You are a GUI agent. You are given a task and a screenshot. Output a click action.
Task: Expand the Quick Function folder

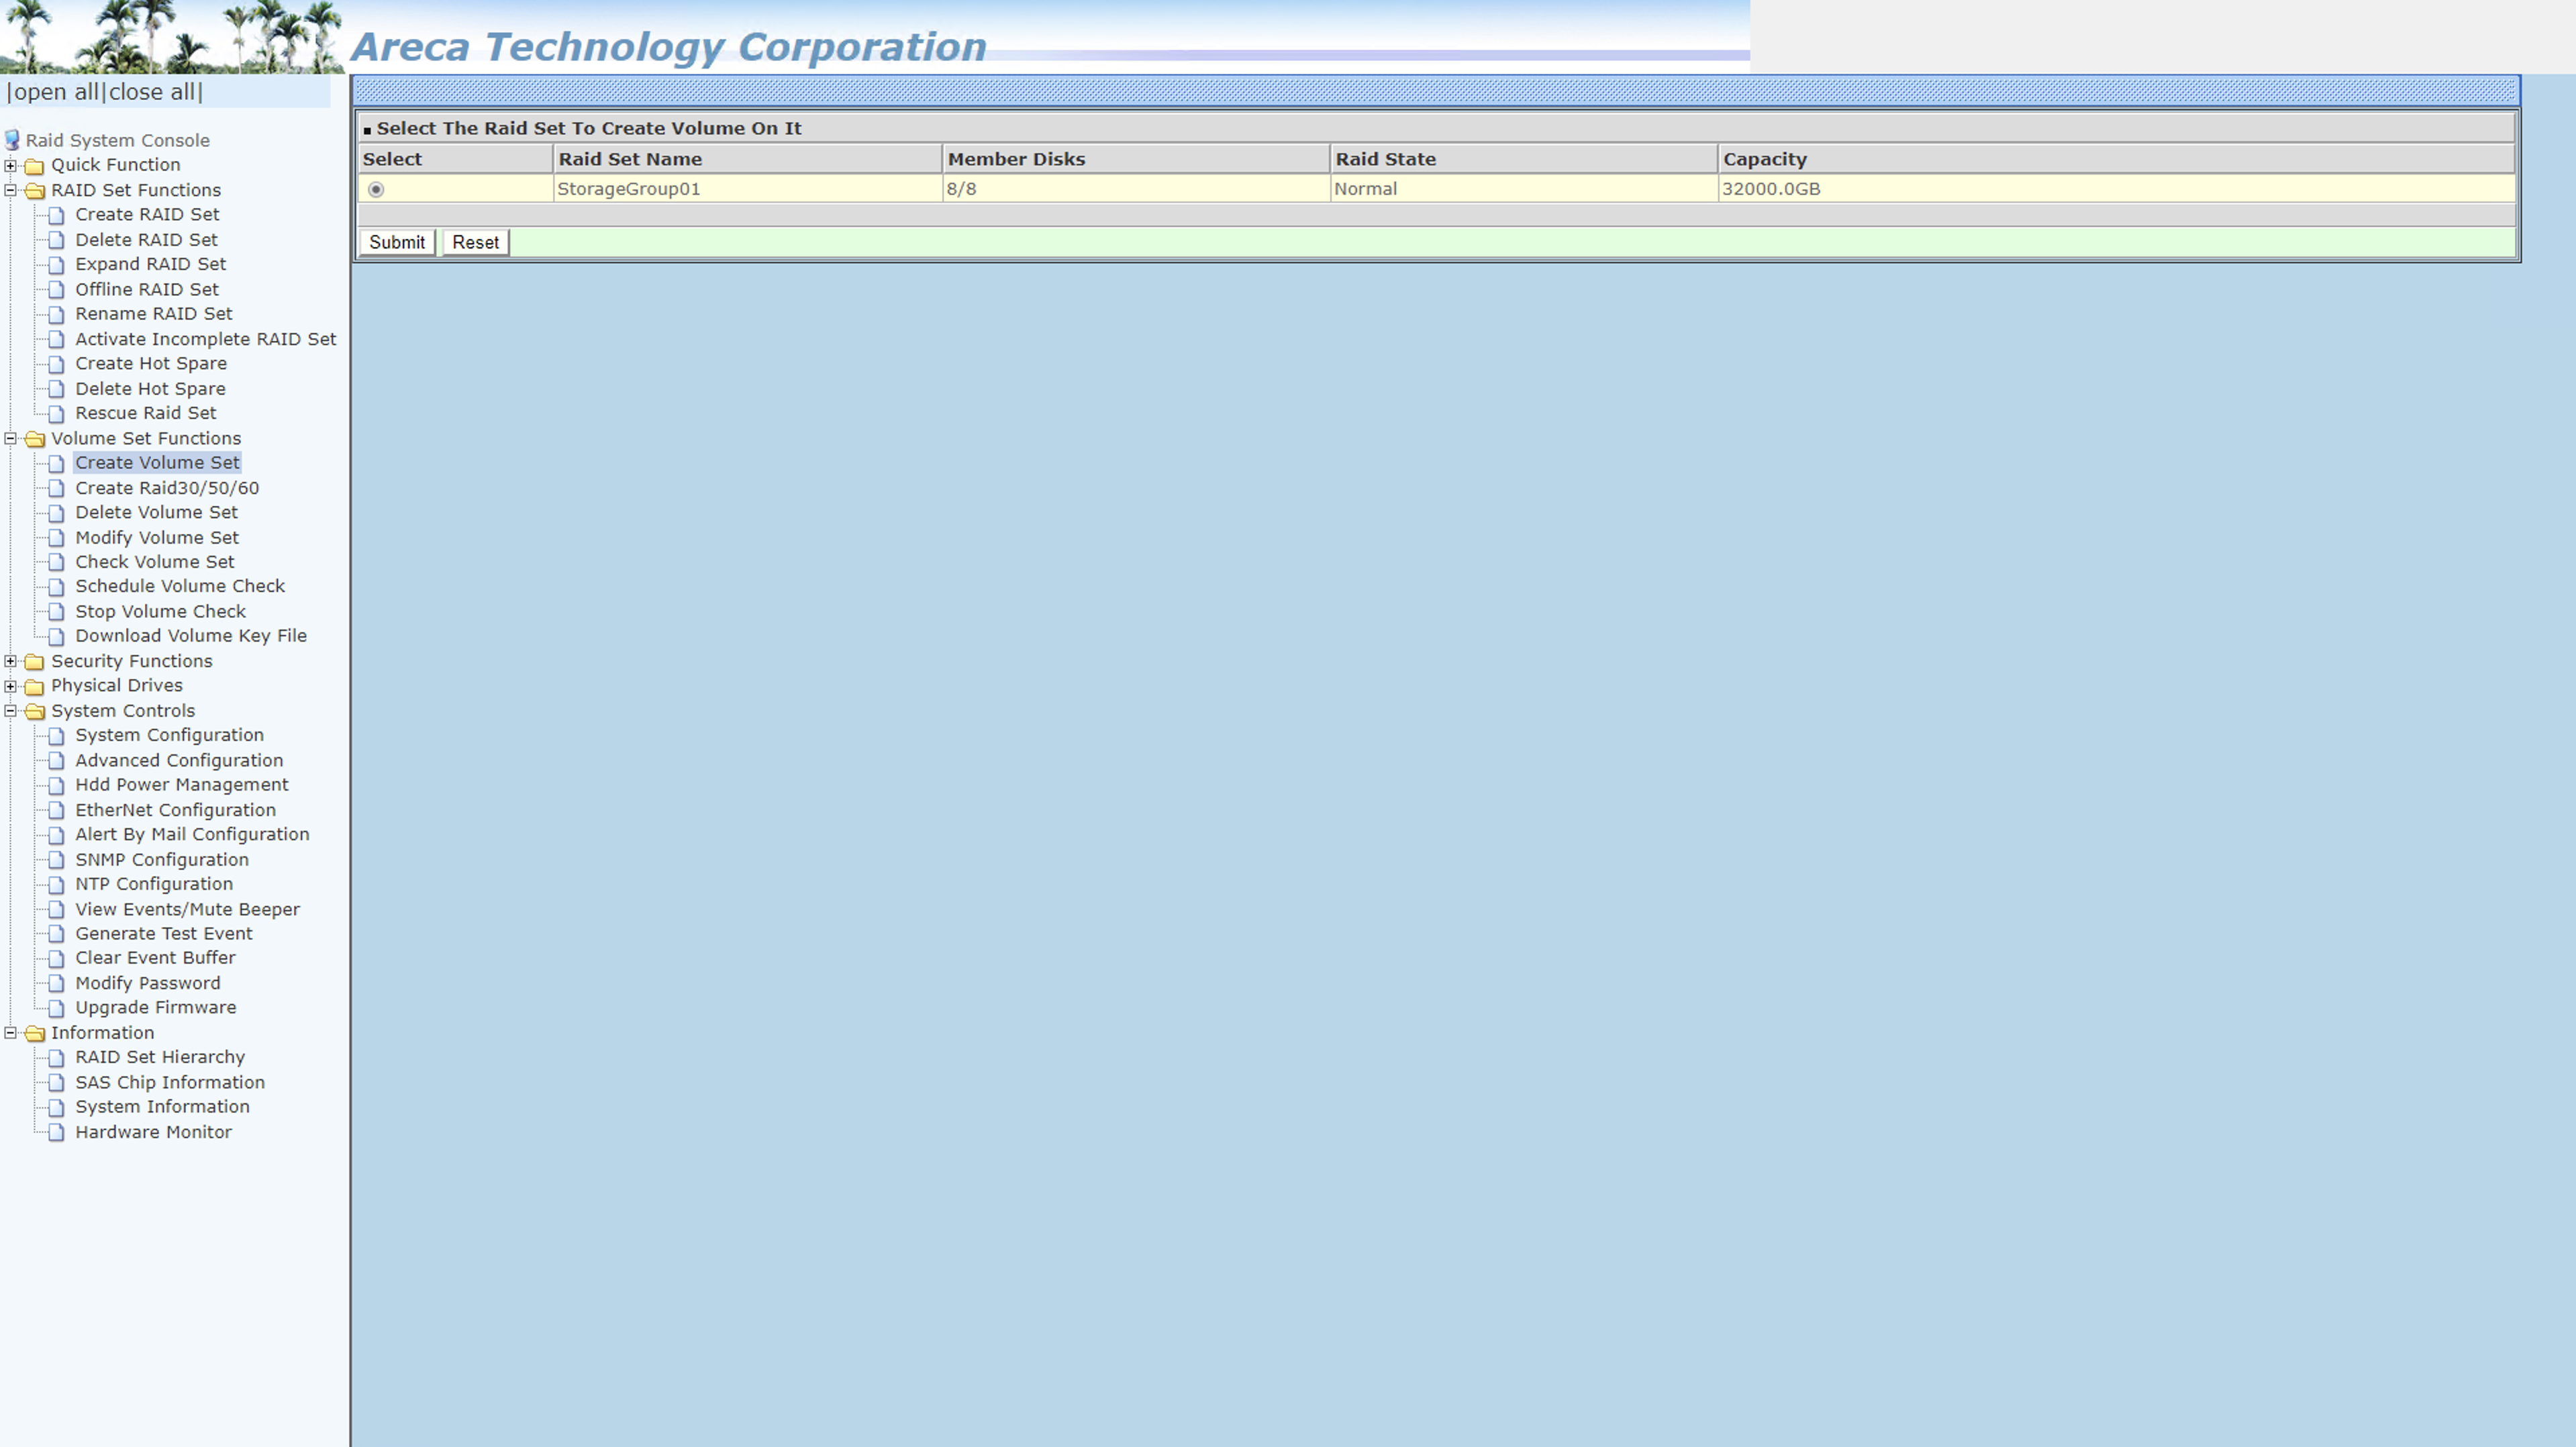pyautogui.click(x=10, y=165)
